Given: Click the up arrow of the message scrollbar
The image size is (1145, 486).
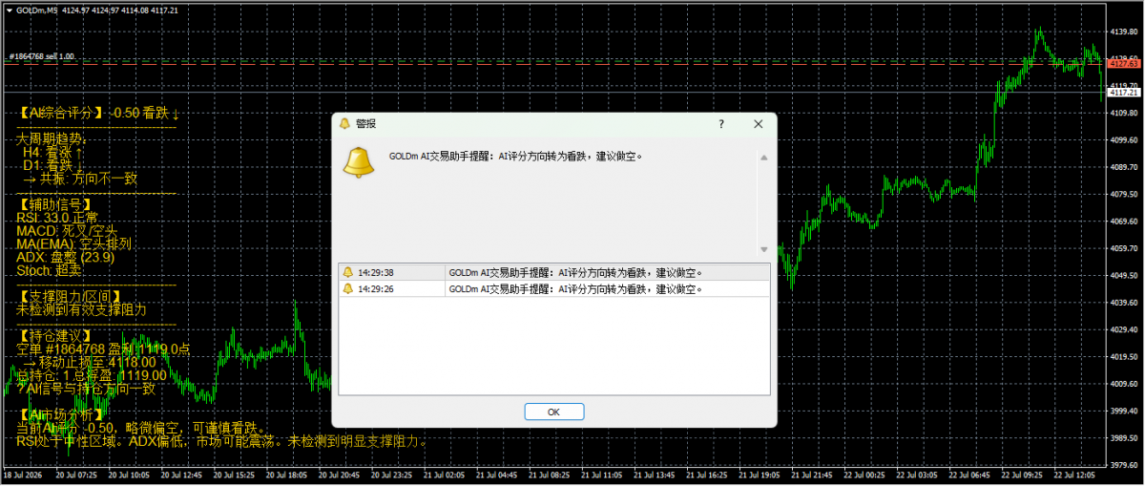Looking at the screenshot, I should (x=763, y=158).
